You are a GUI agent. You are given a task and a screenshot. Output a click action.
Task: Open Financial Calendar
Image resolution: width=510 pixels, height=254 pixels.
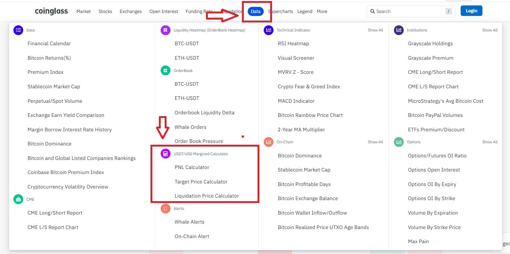pos(49,43)
